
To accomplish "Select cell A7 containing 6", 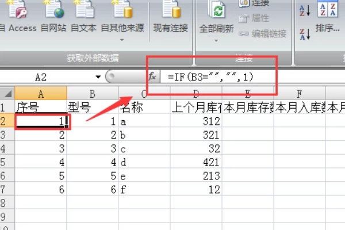I will [x=41, y=189].
